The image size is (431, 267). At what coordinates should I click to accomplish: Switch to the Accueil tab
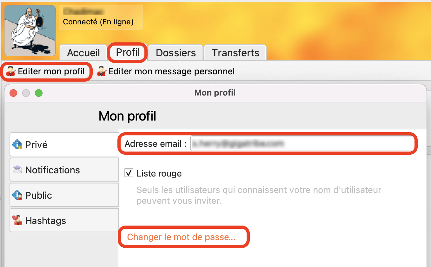pyautogui.click(x=83, y=53)
